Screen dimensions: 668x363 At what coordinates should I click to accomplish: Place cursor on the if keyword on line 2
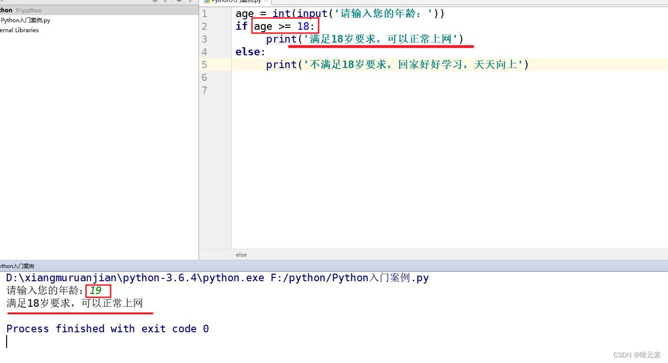(242, 26)
